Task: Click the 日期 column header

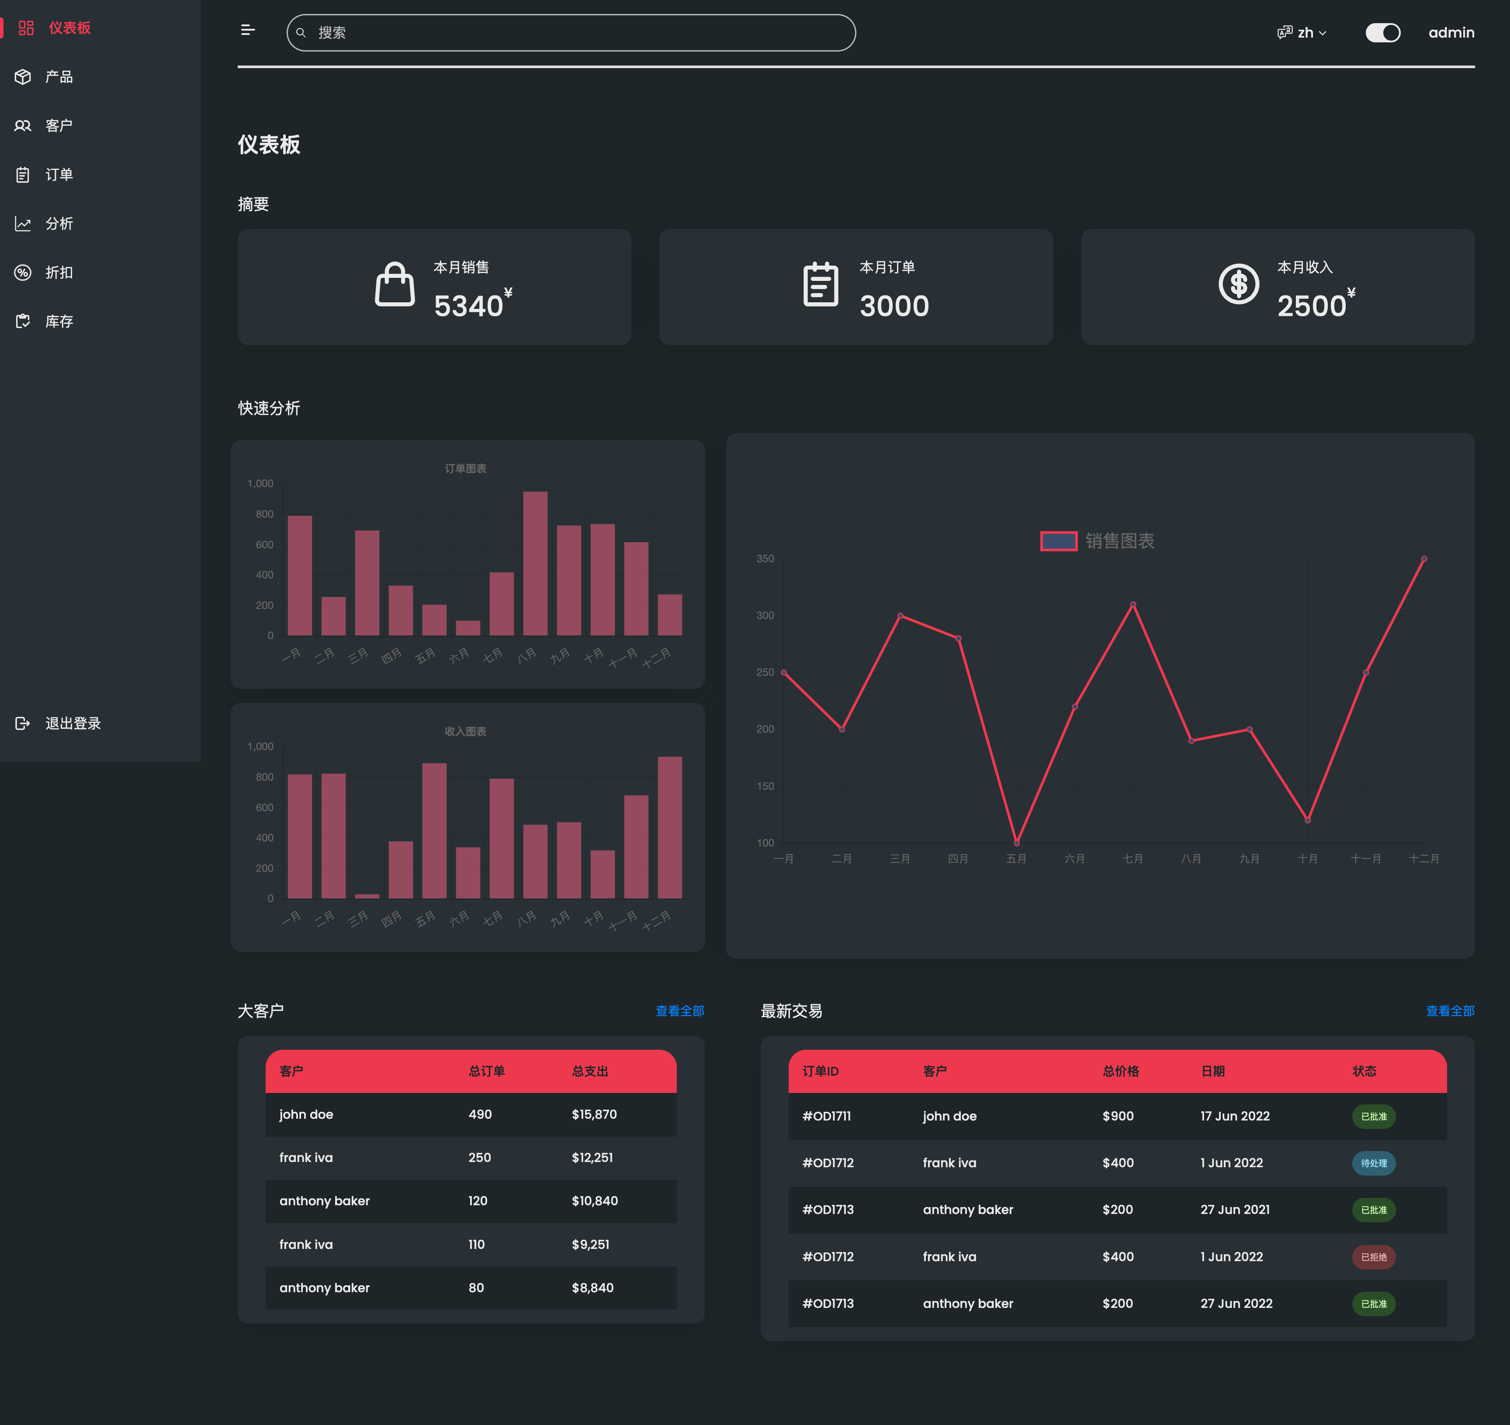Action: tap(1212, 1071)
